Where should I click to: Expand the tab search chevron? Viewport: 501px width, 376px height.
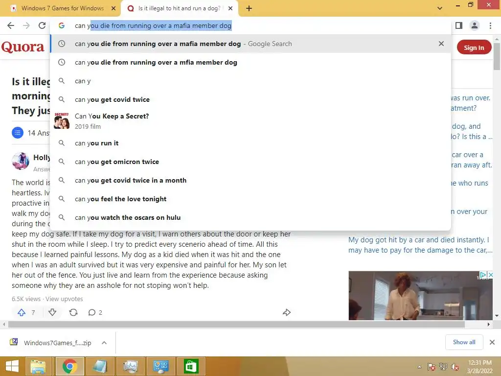(x=440, y=8)
